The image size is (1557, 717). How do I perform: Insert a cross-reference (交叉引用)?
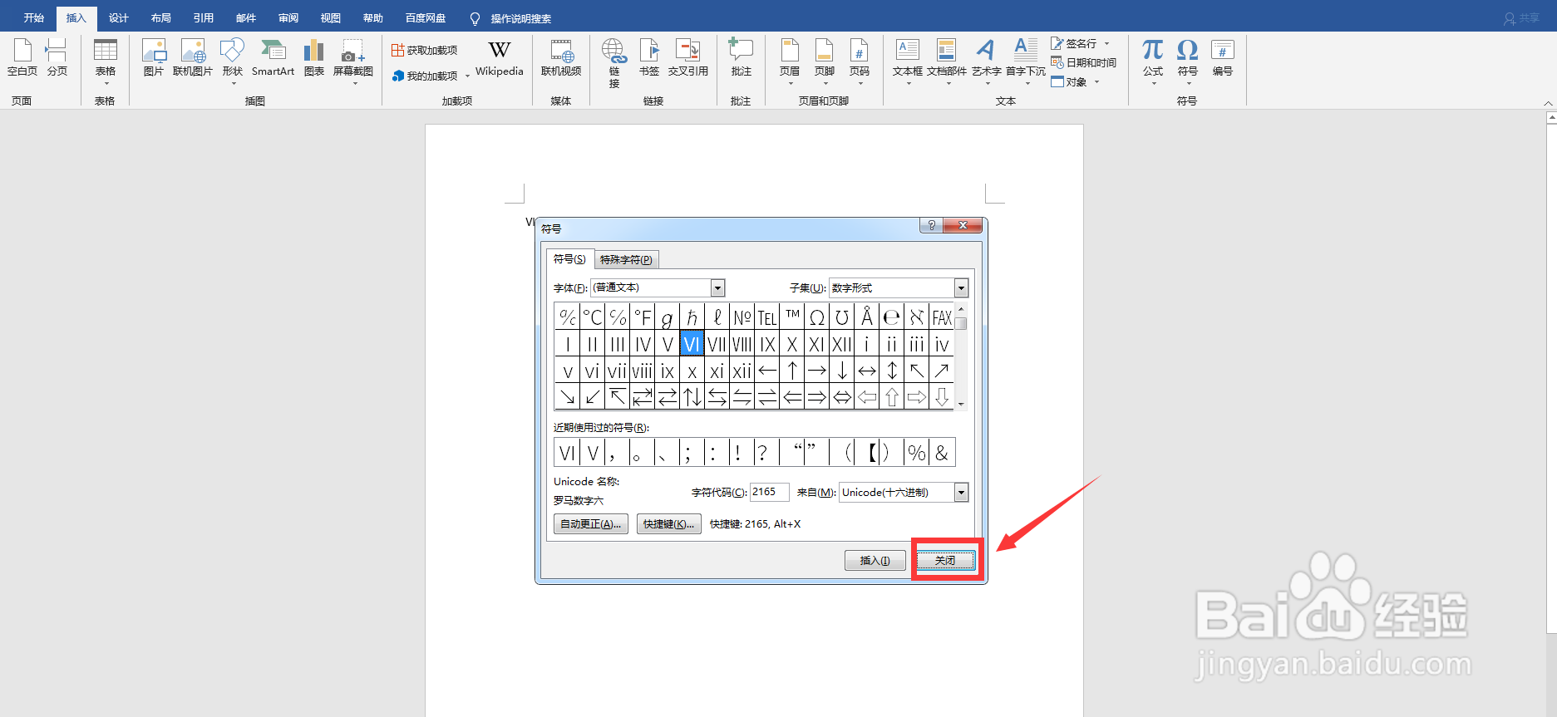tap(688, 58)
